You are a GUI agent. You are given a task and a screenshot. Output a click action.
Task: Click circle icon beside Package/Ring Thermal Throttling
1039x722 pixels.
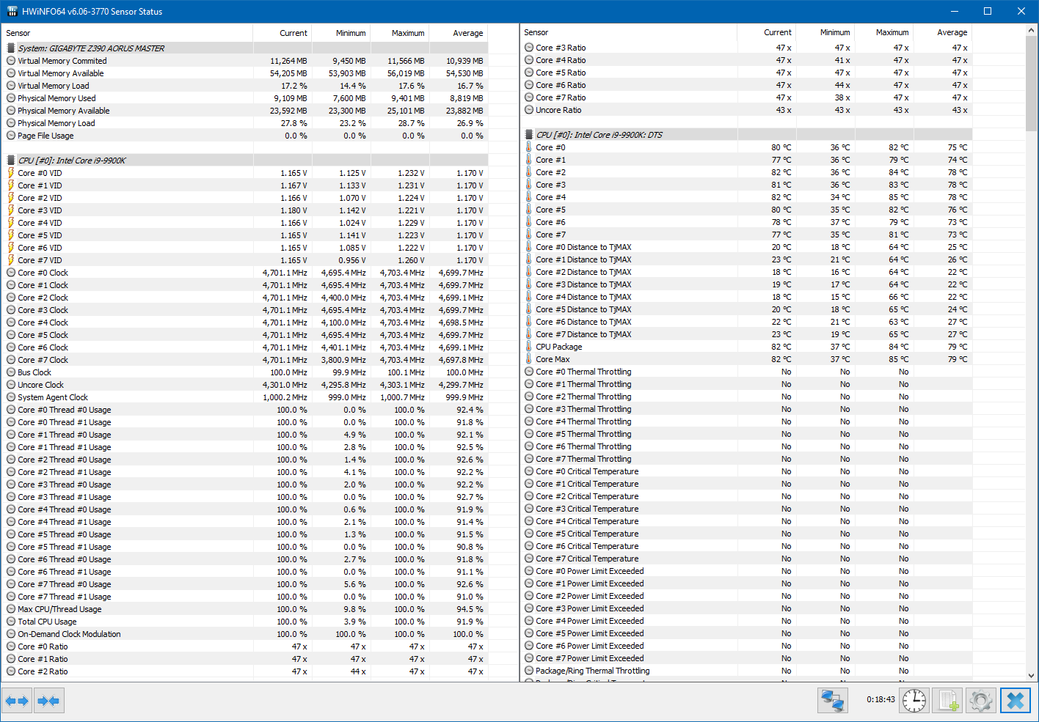(x=529, y=671)
